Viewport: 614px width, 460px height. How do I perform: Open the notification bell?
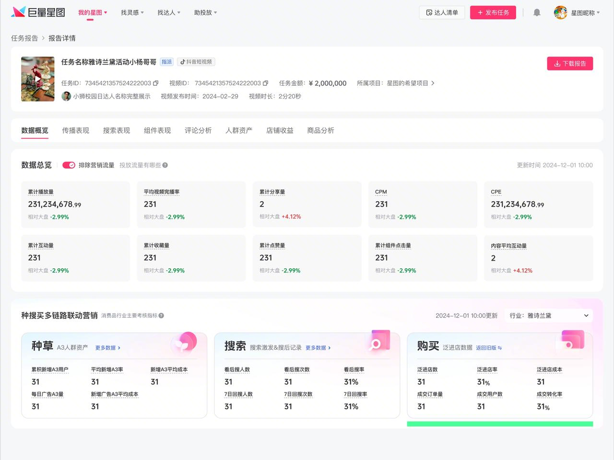pyautogui.click(x=537, y=12)
